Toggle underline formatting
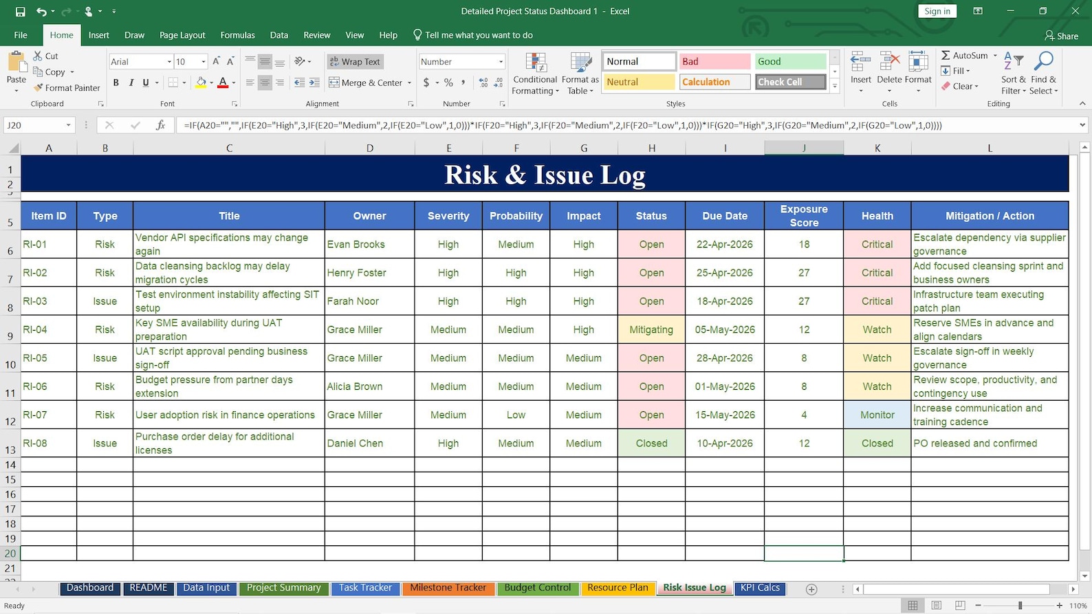 tap(146, 83)
